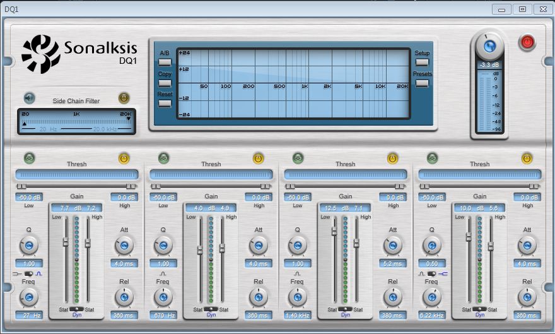This screenshot has width=555, height=334.
Task: Click the green link icon of the 6.22 kHz band
Action: [x=432, y=158]
